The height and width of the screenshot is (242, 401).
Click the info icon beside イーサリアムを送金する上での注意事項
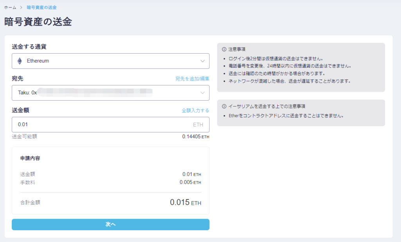coord(224,106)
